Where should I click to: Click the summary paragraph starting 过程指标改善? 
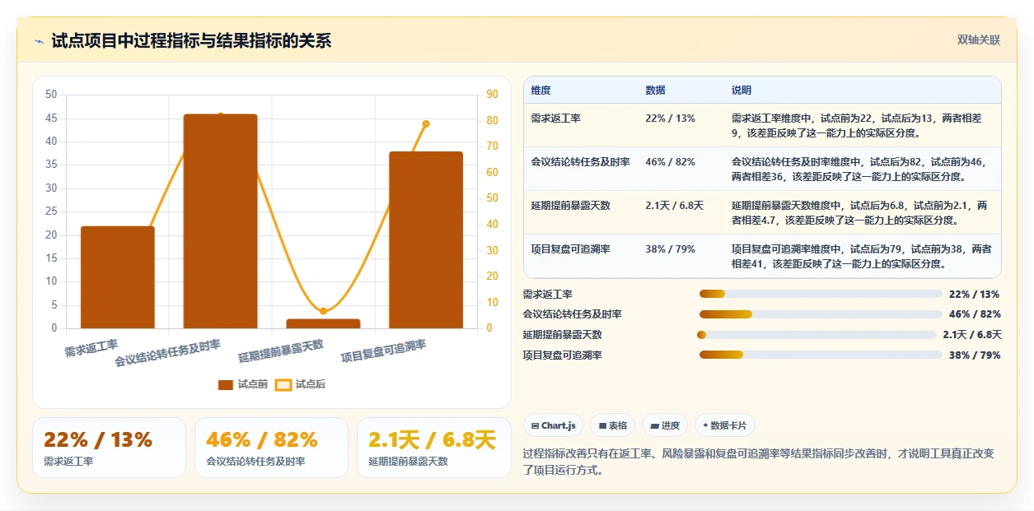[x=759, y=462]
